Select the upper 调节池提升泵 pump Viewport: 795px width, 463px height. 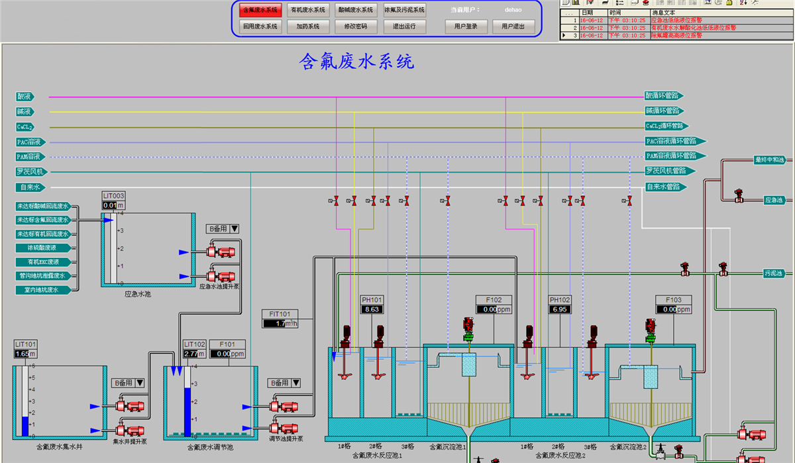(284, 405)
